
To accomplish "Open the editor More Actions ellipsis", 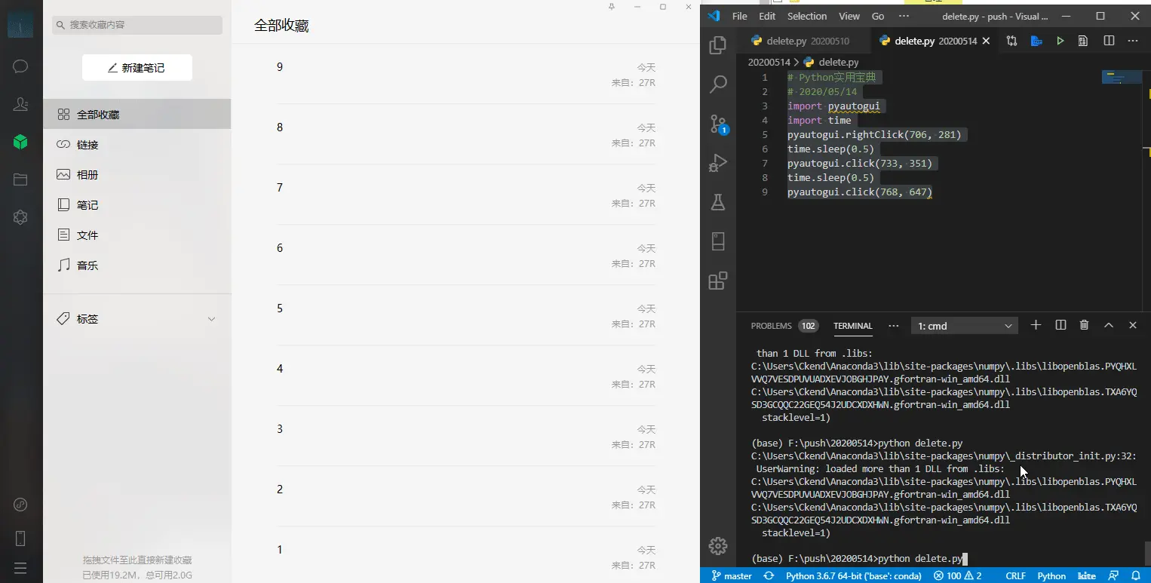I will [x=1133, y=41].
